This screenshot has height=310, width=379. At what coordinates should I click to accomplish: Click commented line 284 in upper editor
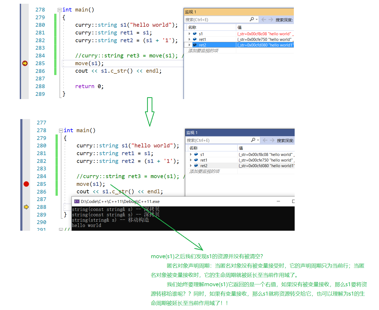click(x=129, y=56)
